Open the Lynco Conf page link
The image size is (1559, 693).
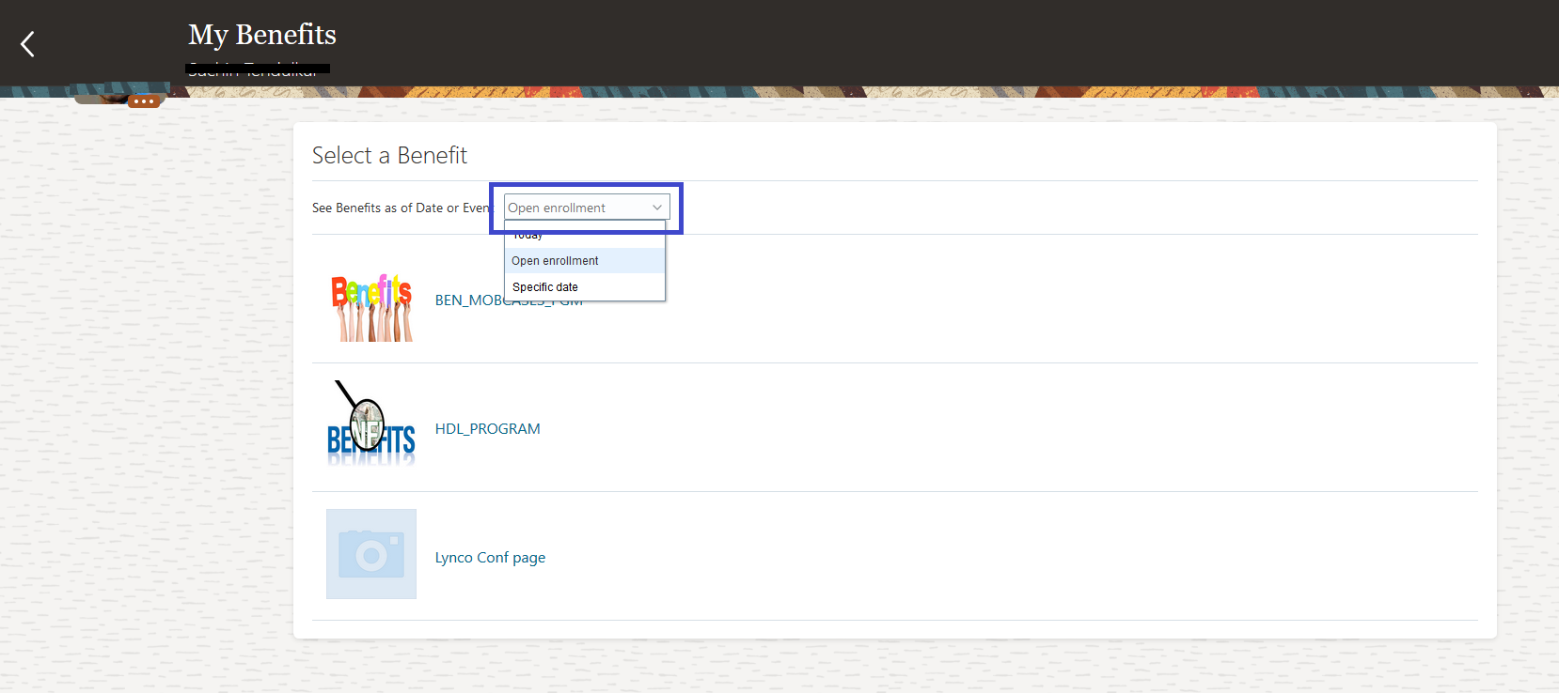coord(490,558)
